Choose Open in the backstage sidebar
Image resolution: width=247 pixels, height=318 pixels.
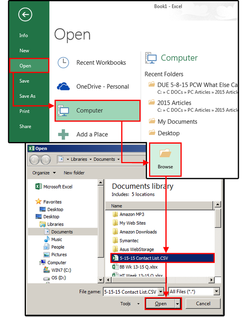click(29, 66)
